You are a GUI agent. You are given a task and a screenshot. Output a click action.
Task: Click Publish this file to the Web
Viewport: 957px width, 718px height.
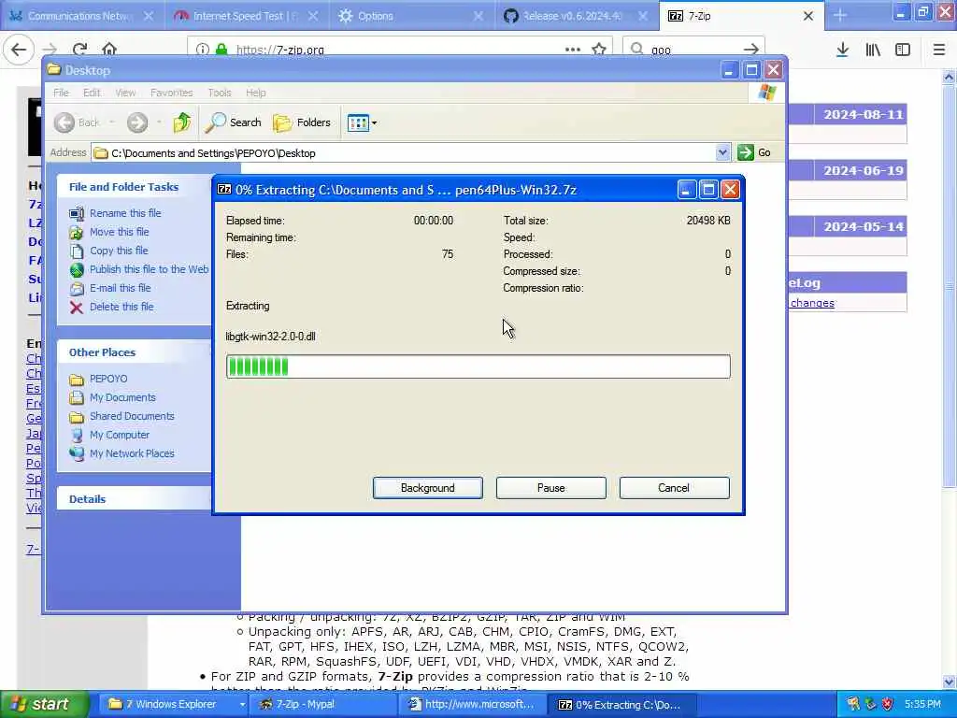pos(149,269)
